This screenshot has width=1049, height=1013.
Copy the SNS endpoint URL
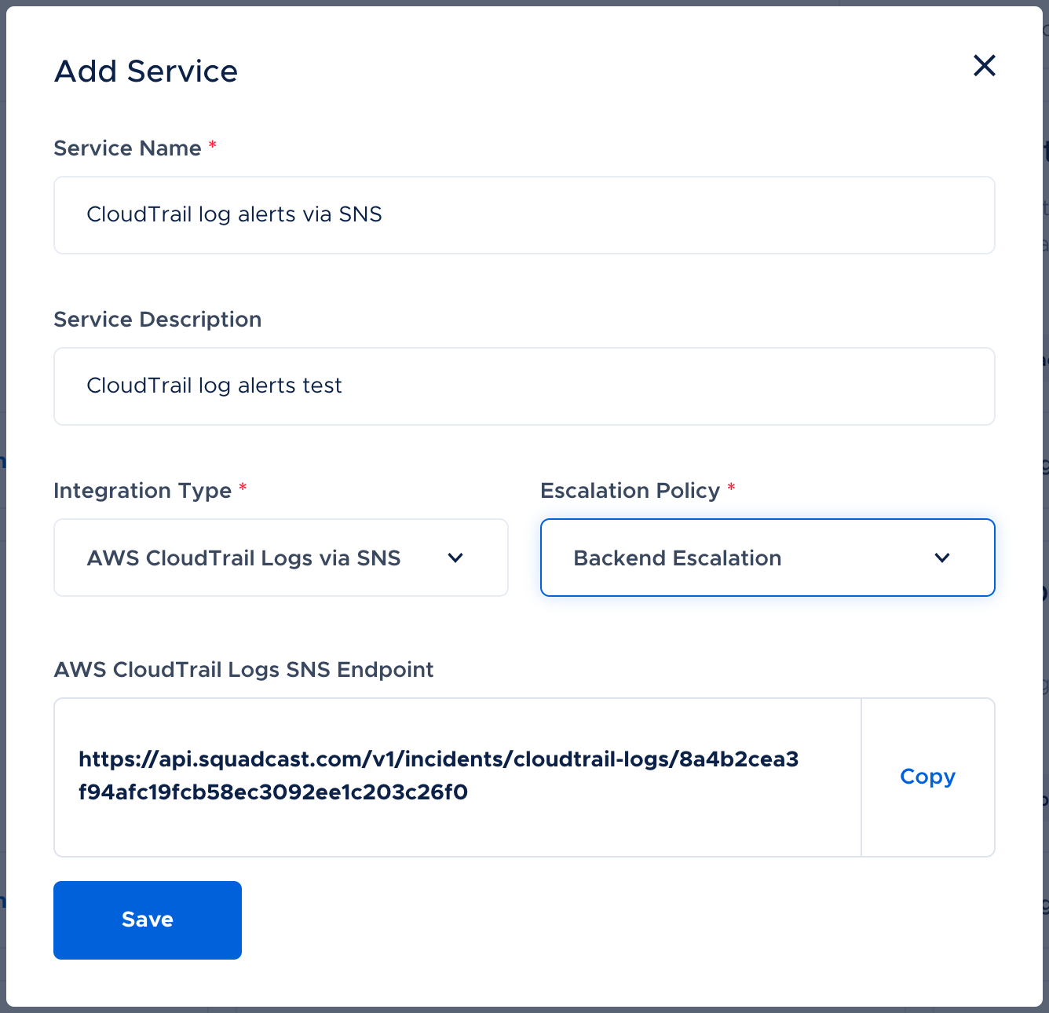927,777
